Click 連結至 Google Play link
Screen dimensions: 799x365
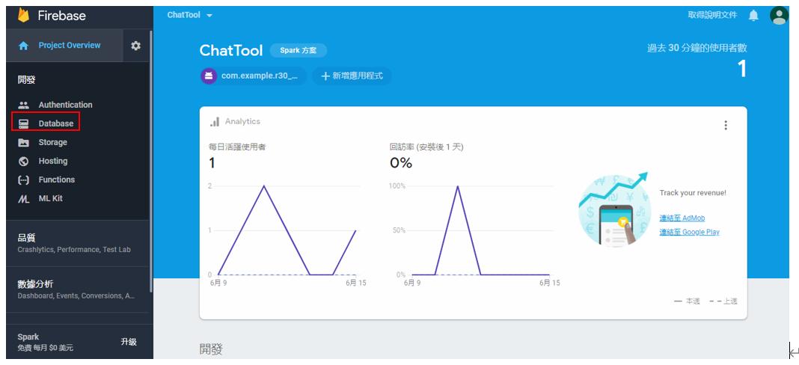[x=690, y=232]
